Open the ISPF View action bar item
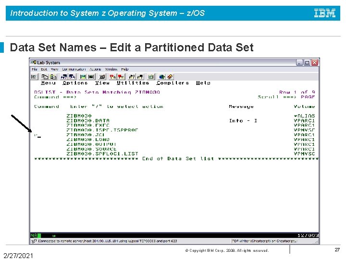 coord(102,83)
